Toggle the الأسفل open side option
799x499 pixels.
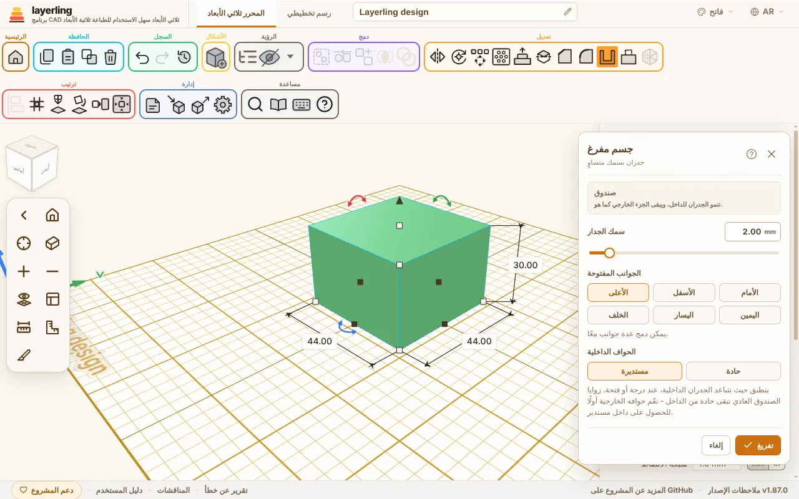click(x=684, y=293)
